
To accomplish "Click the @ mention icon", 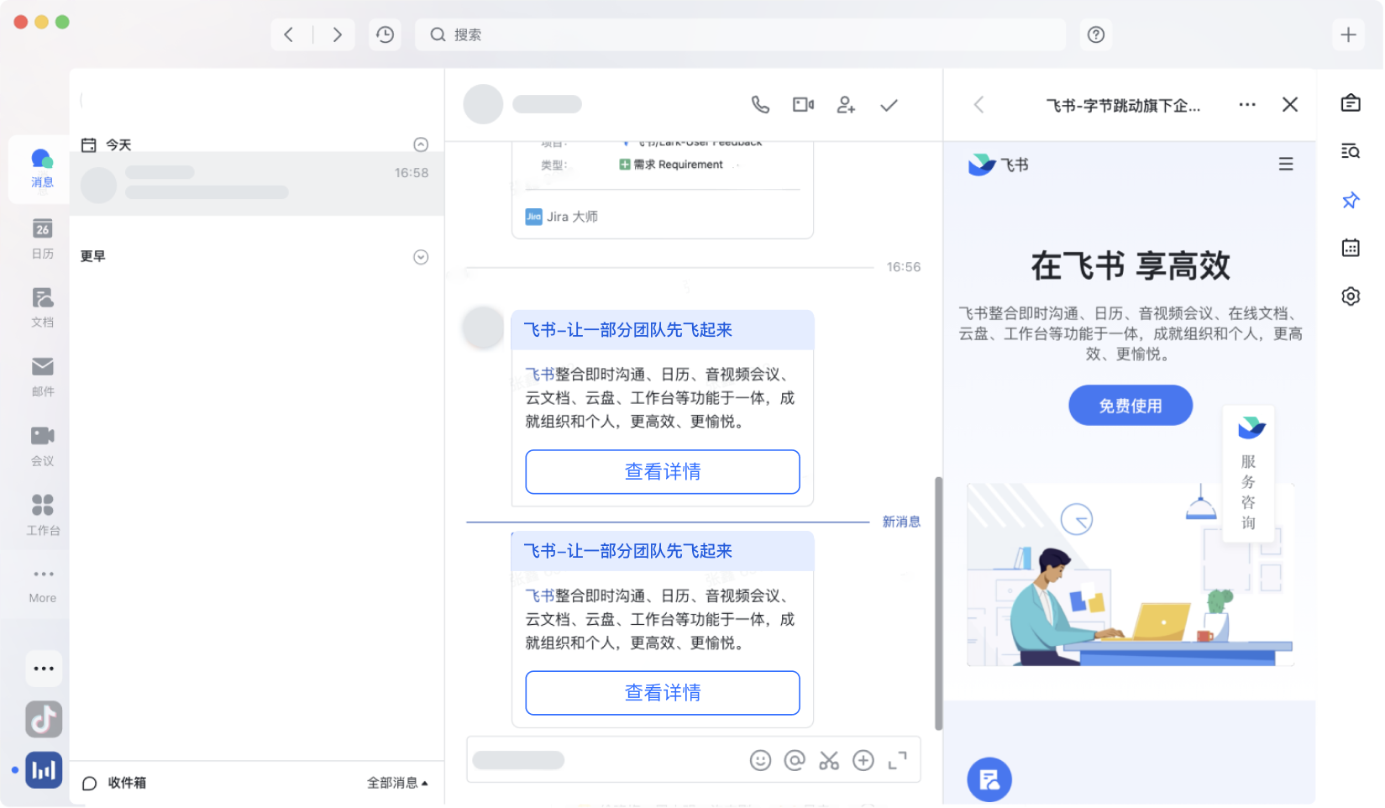I will 795,760.
